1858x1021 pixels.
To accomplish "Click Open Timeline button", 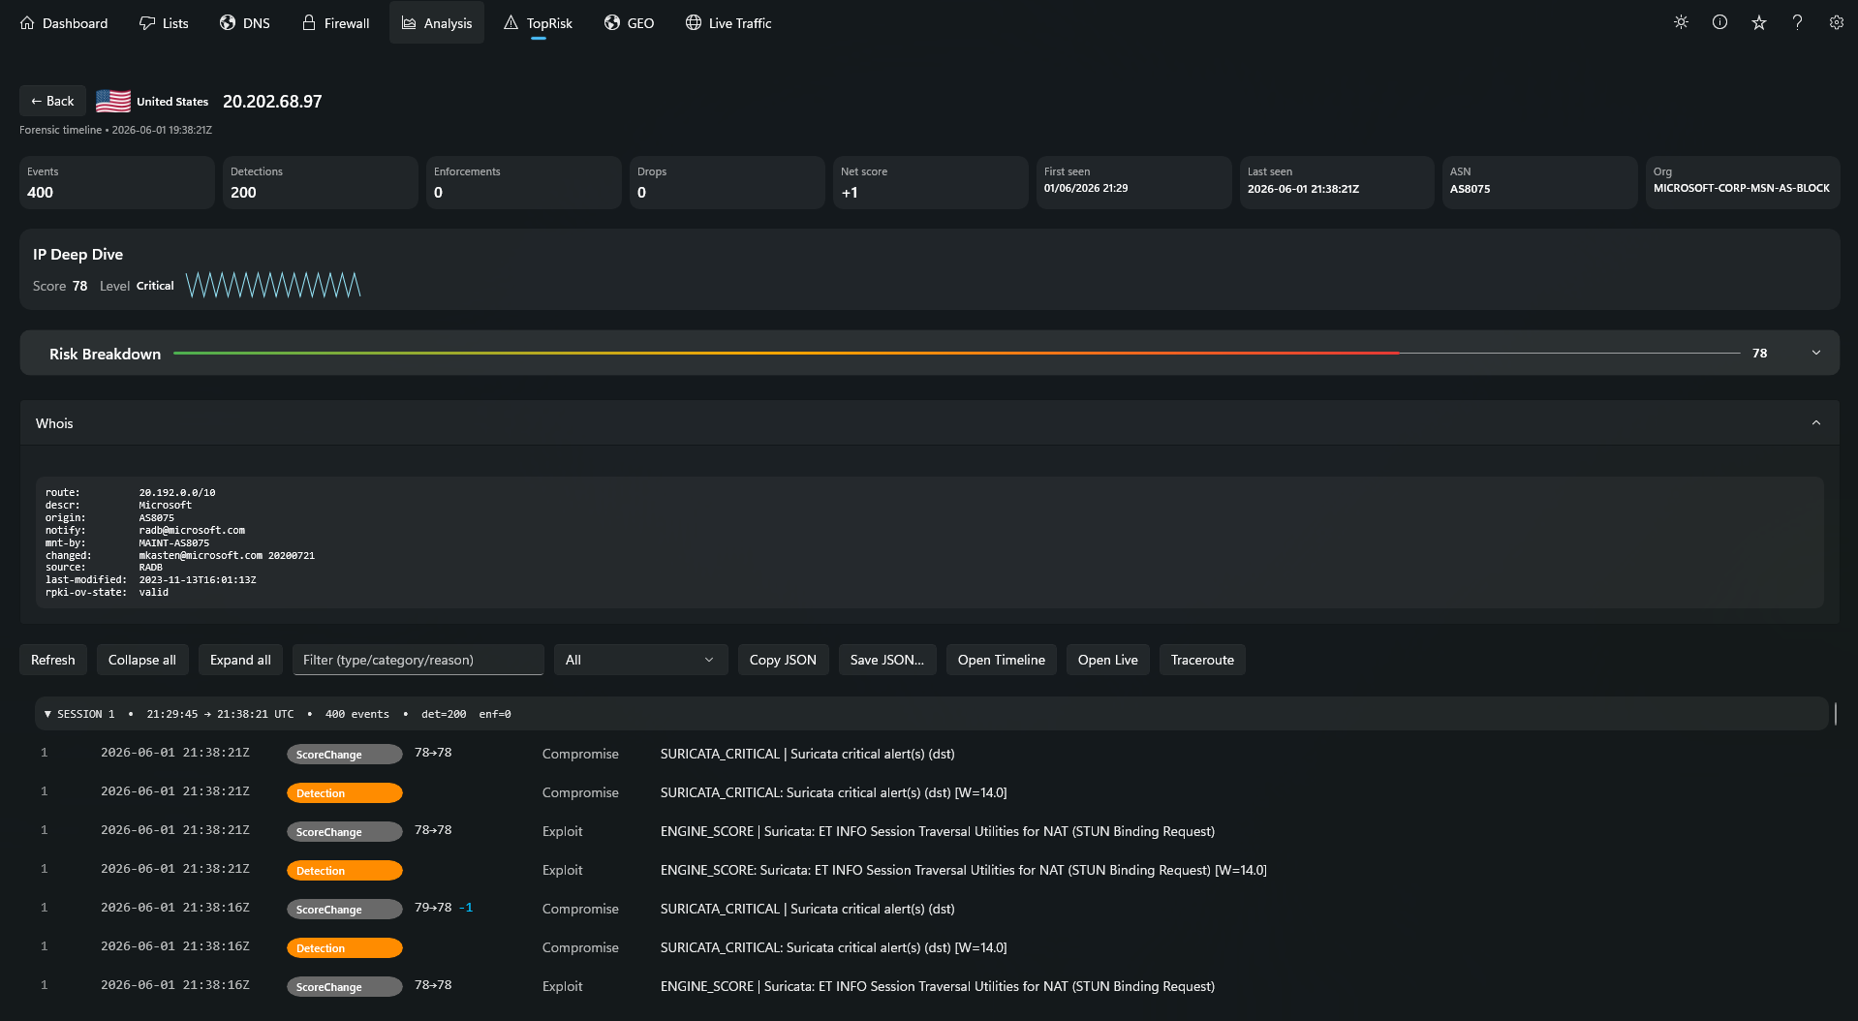I will click(x=1002, y=660).
